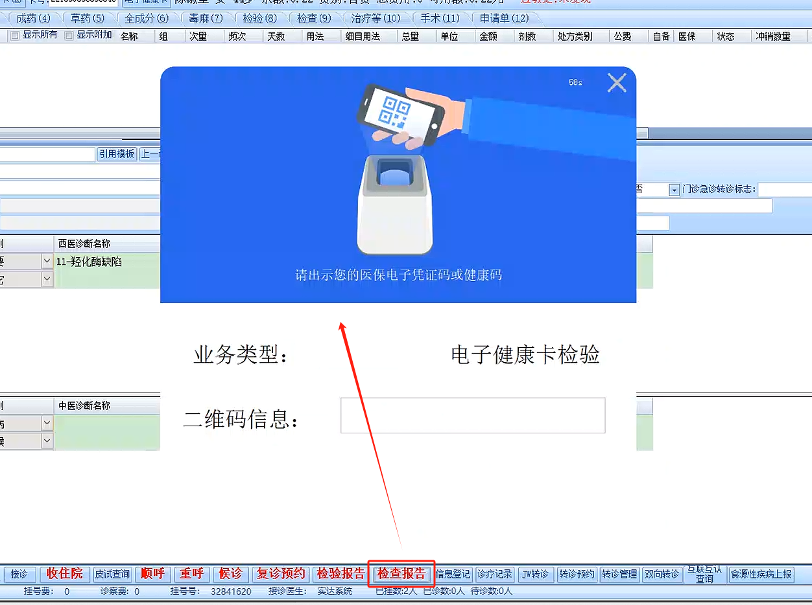This screenshot has height=605, width=812.
Task: Open 皮试查询
Action: 112,574
